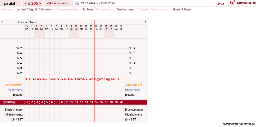The image size is (256, 127).
Task: Click date header 9. Sa
Action: (71, 28)
